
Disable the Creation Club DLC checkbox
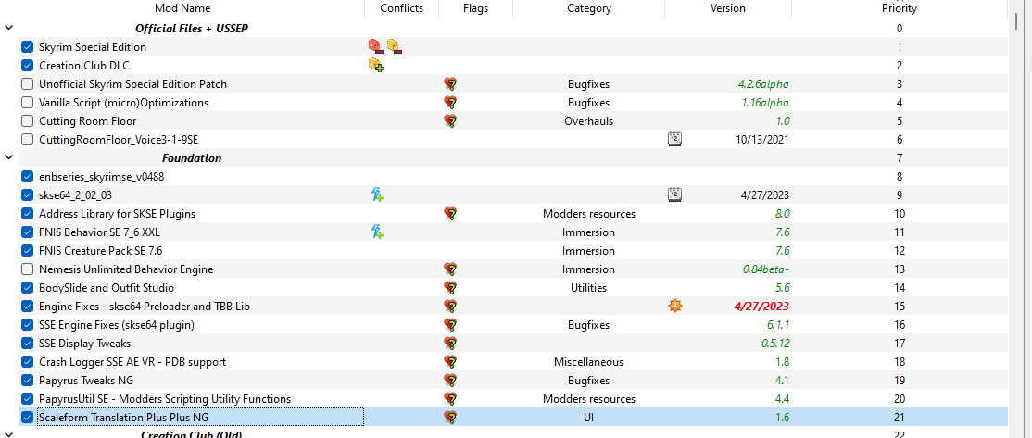27,65
